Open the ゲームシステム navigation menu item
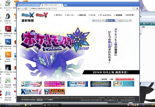Image resolution: width=155 pixels, height=107 pixels. point(105,15)
